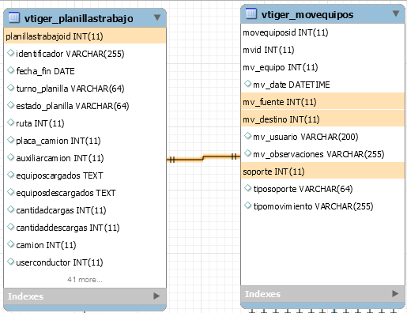The width and height of the screenshot is (407, 313).
Task: Click the diamond icon beside equiposdescargados
Action: (x=10, y=192)
